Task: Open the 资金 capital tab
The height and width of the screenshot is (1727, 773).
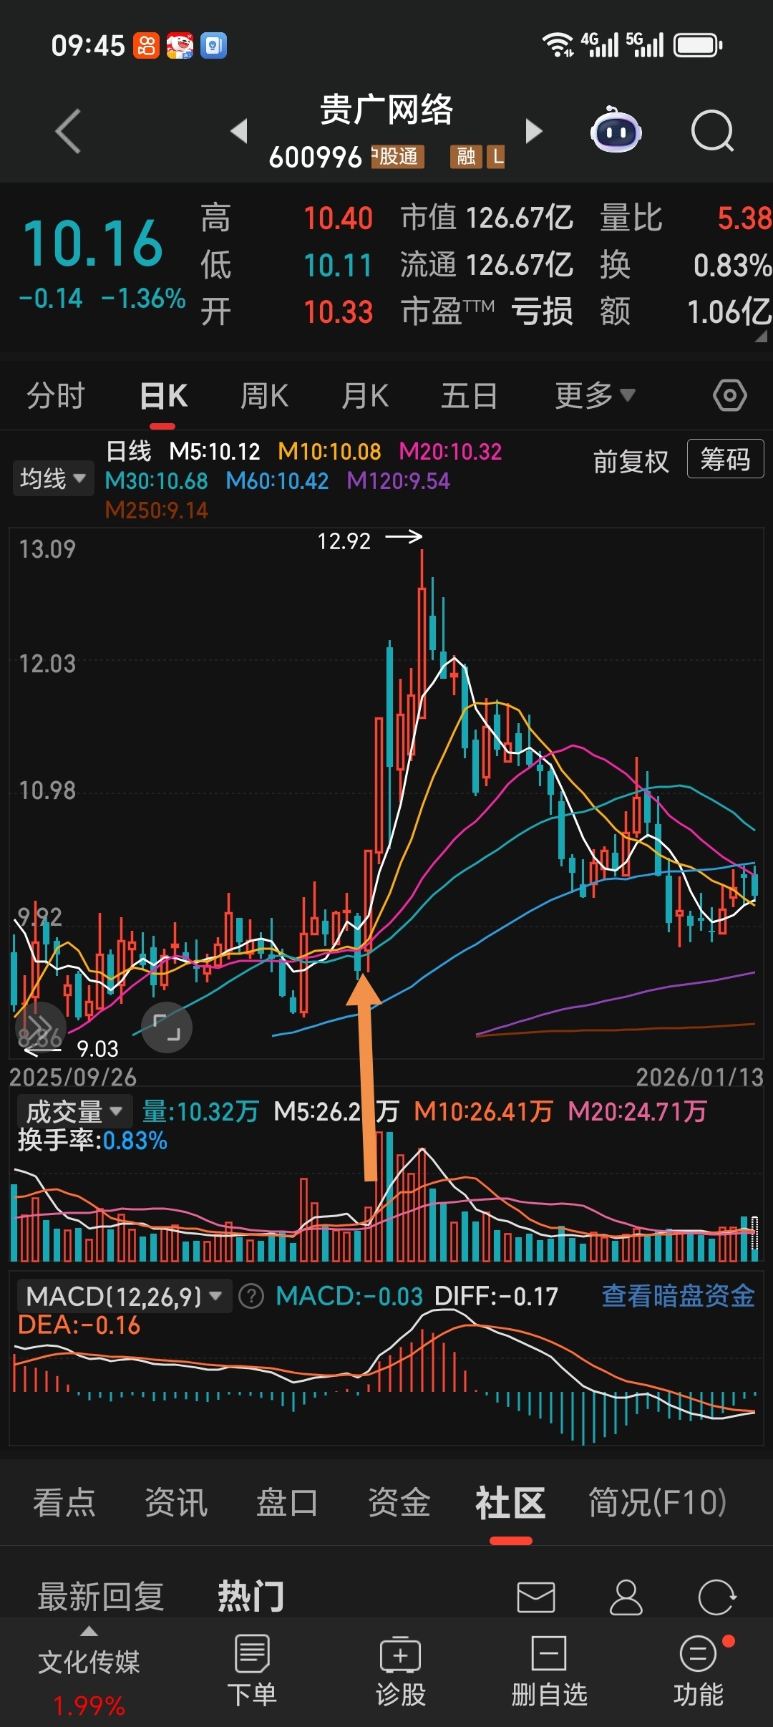Action: coord(399,1502)
